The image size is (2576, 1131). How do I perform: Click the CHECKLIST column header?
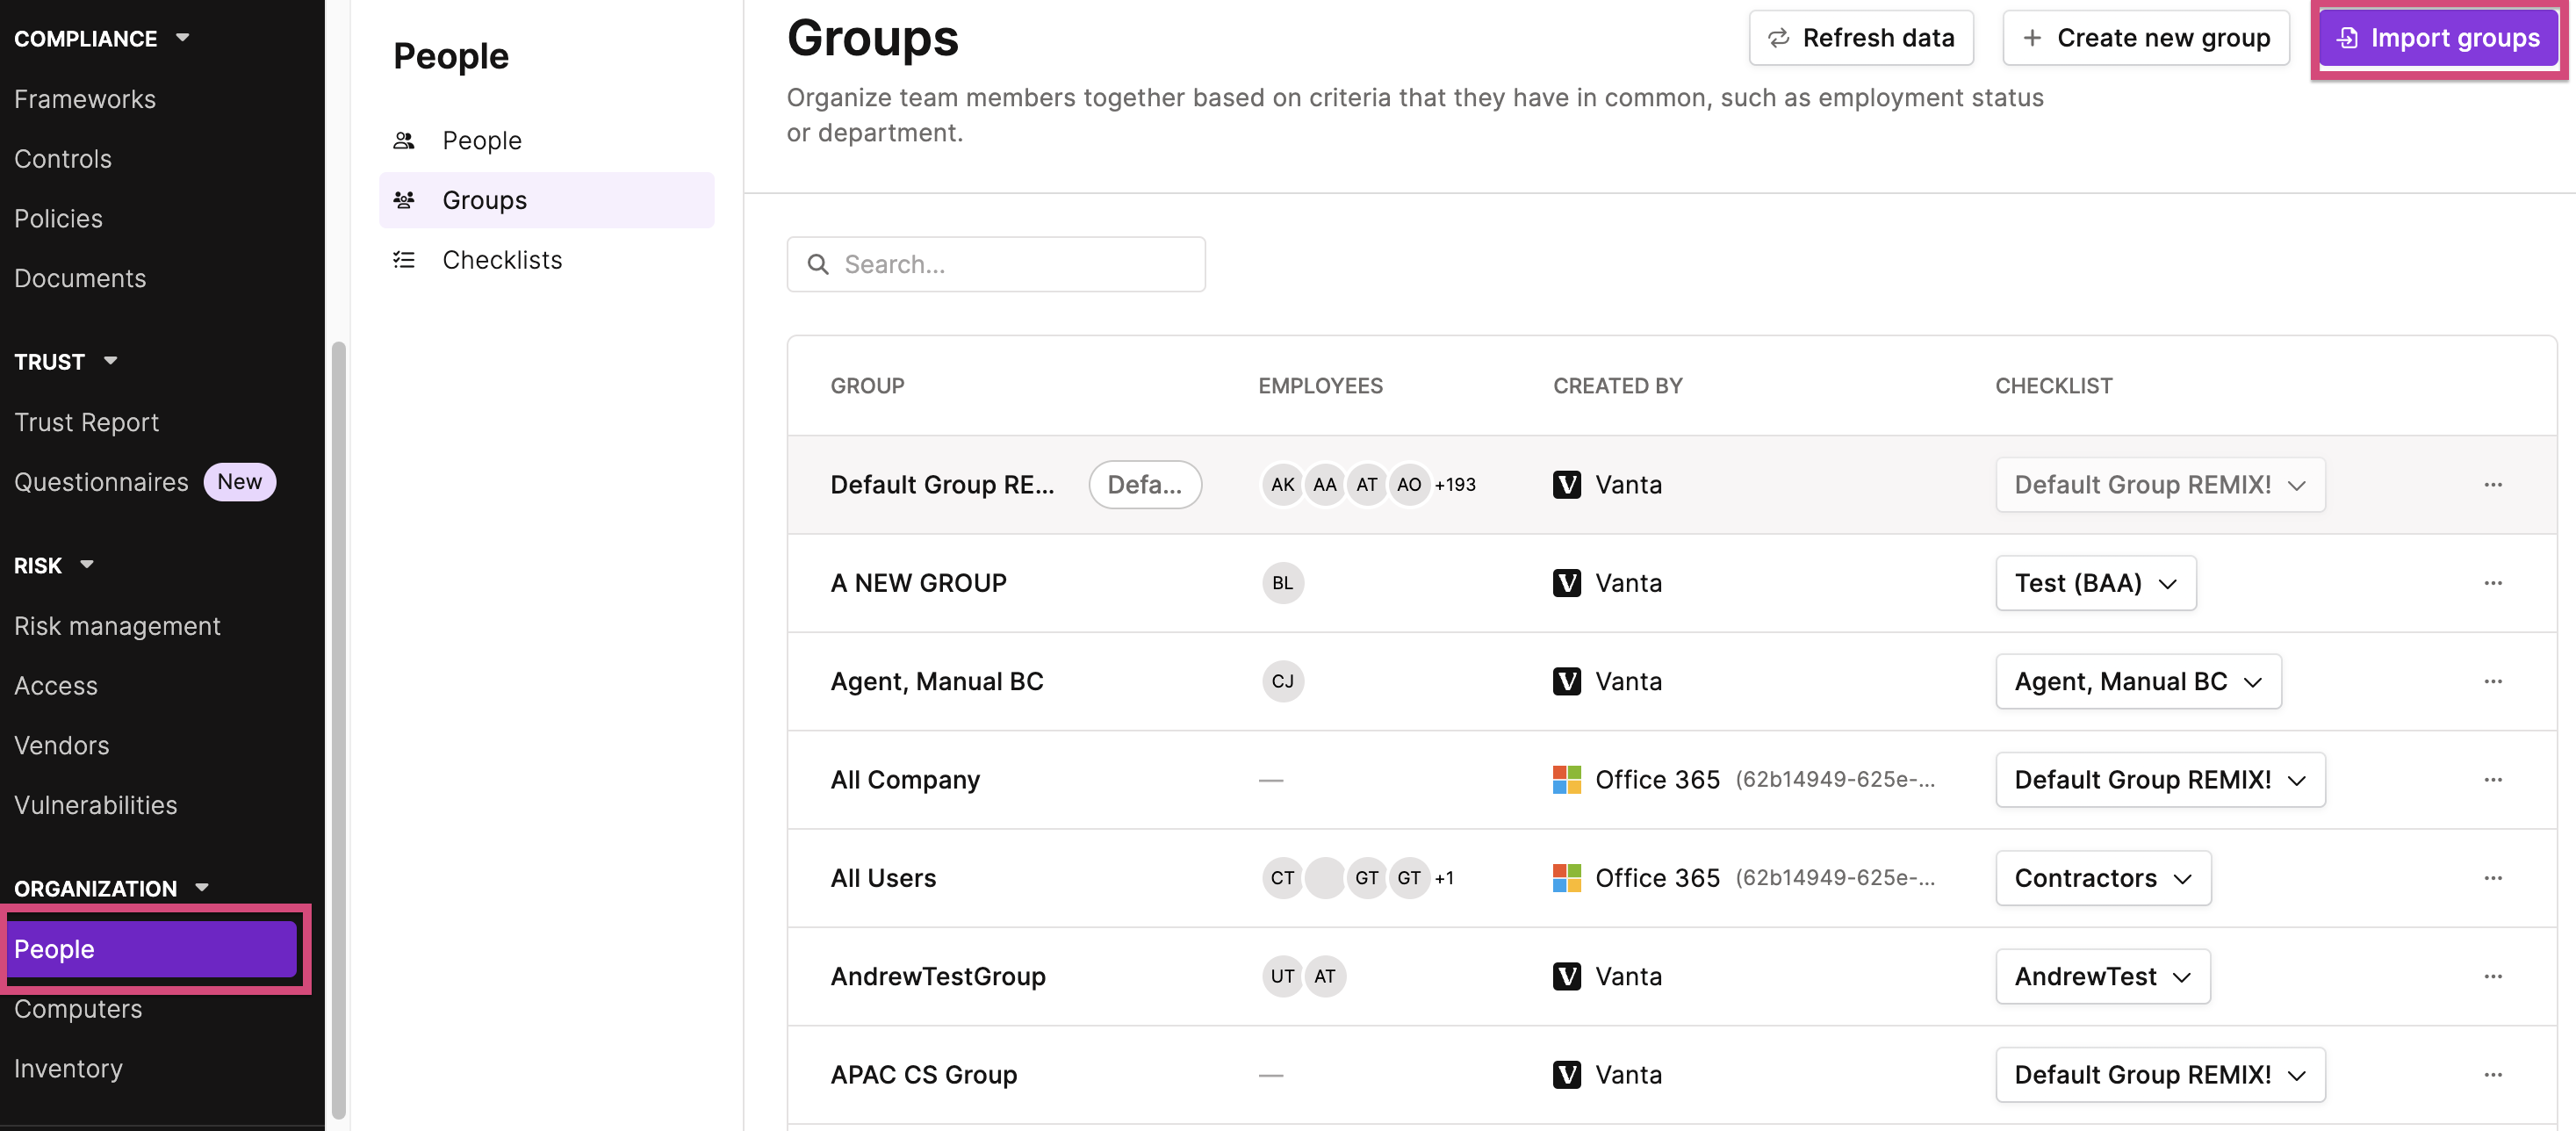click(x=2054, y=386)
